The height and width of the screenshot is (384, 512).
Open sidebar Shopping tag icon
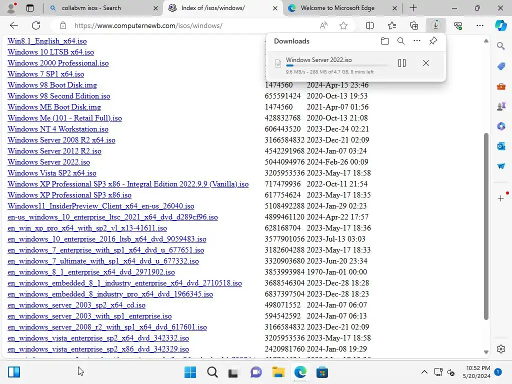coord(501,66)
